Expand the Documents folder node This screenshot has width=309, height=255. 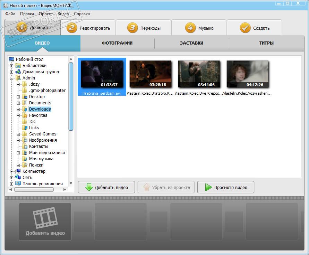18,103
